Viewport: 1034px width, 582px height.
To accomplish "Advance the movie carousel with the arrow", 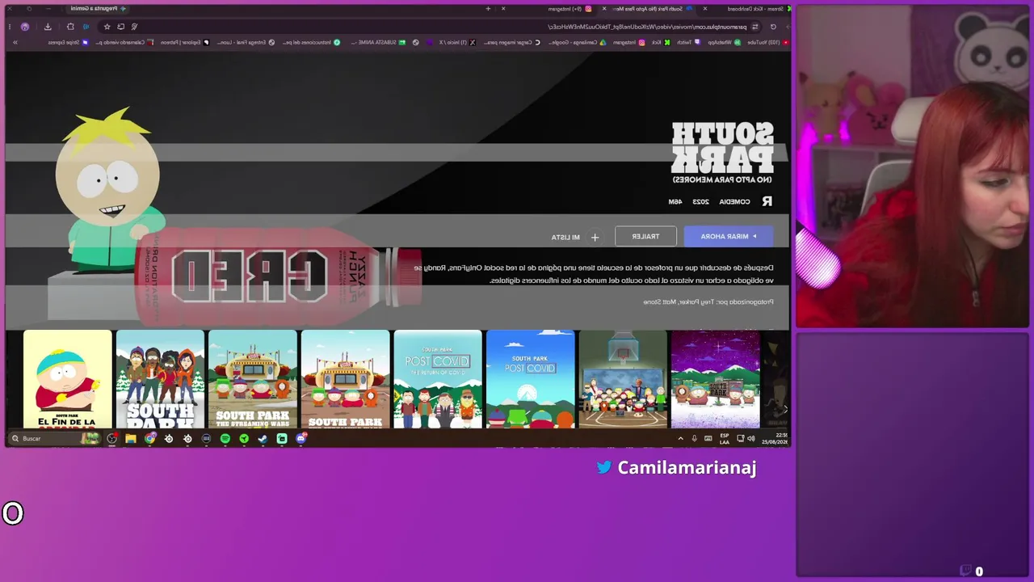I will coord(784,409).
